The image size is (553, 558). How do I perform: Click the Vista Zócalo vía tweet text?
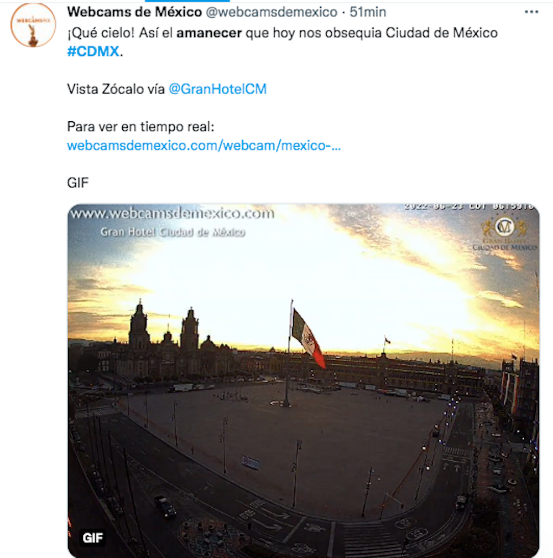[116, 89]
